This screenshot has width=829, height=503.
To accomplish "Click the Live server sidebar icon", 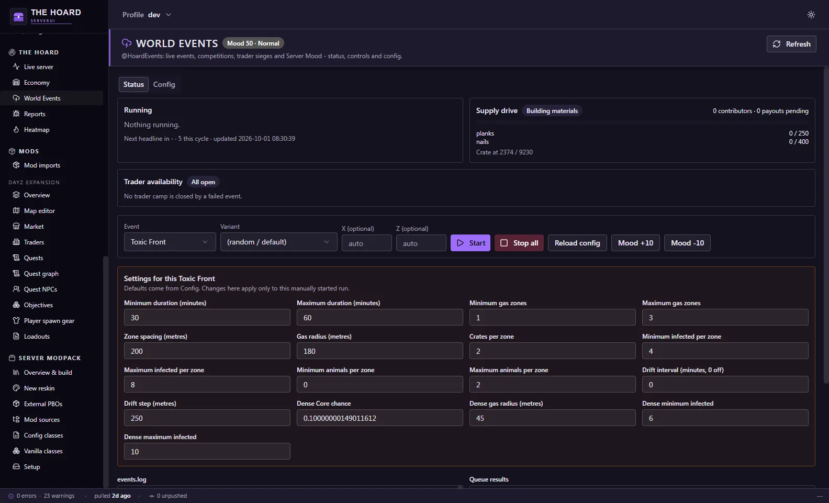I will point(16,67).
